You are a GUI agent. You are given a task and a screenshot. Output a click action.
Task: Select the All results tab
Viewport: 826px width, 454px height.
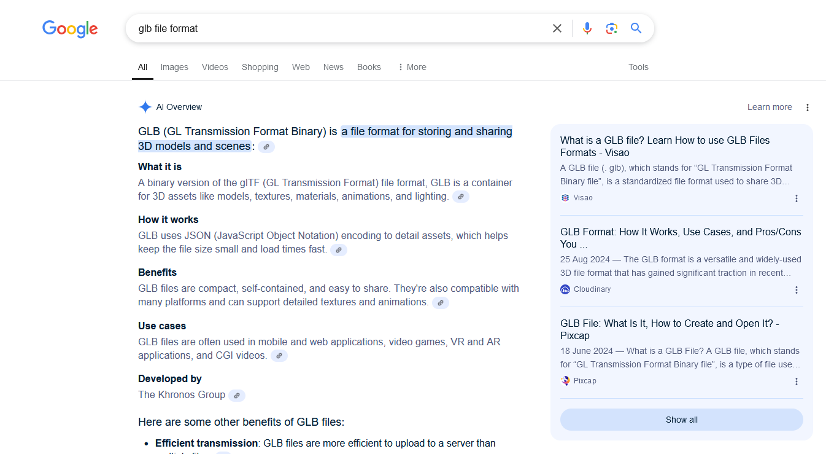142,67
